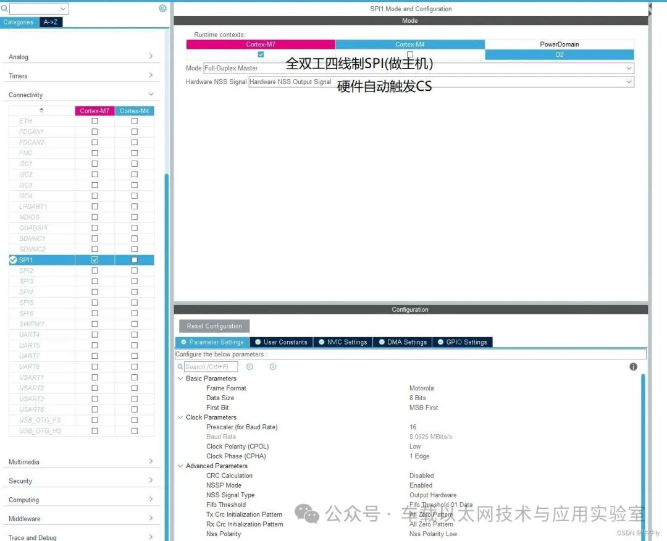The height and width of the screenshot is (541, 667).
Task: Switch to the A->Z tab
Action: [x=51, y=22]
